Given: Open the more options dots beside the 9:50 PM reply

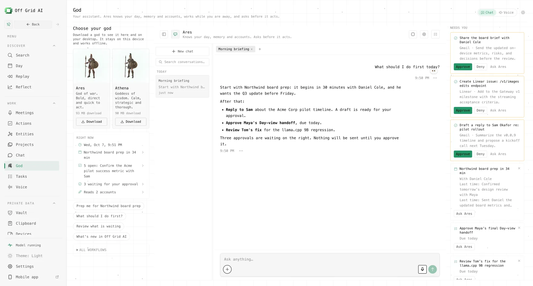Looking at the screenshot, I should click(241, 151).
